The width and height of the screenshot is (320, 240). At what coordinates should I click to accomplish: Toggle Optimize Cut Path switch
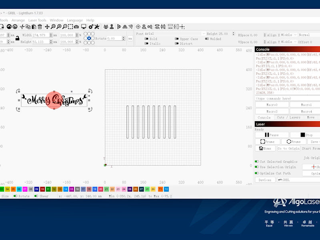coord(256,173)
